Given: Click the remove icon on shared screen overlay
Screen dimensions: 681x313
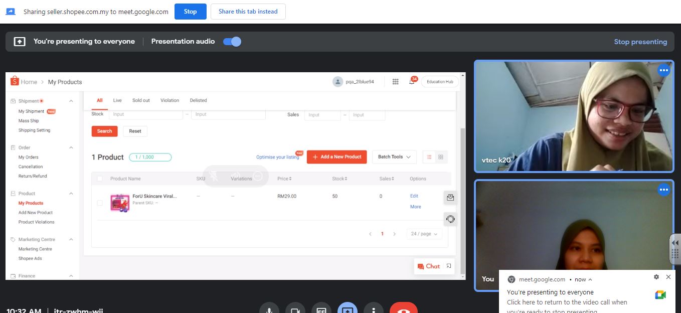Looking at the screenshot, I should (258, 176).
